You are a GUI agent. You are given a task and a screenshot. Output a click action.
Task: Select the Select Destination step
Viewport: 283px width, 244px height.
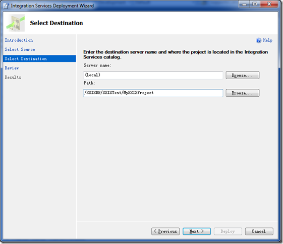tap(39, 58)
